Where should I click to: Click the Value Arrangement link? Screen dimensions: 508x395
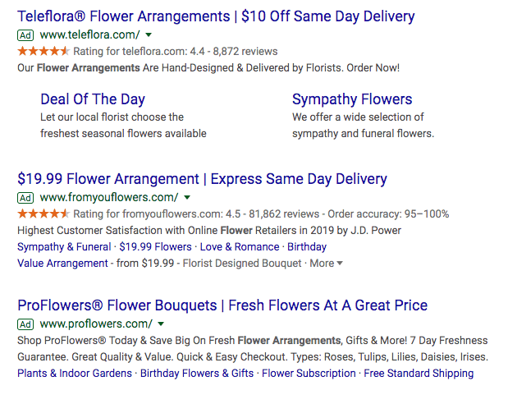[62, 264]
